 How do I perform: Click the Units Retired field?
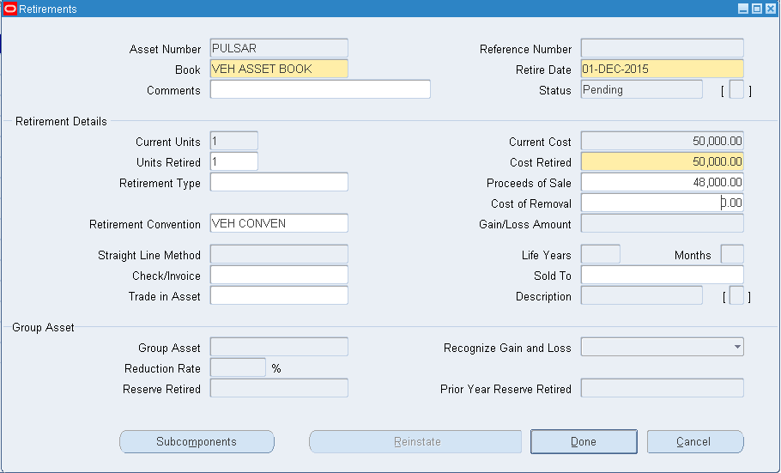tap(233, 162)
